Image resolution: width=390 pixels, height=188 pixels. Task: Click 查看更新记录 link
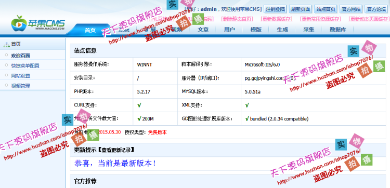[117, 150]
